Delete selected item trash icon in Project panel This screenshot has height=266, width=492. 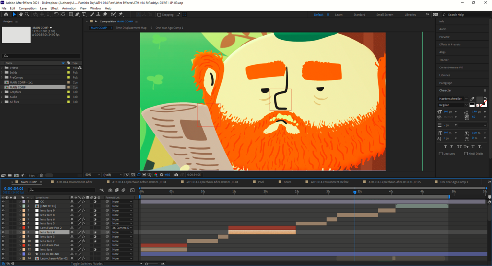click(41, 175)
